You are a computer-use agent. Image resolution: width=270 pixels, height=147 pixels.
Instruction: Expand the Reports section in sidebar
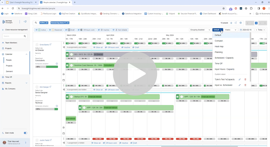pos(26,83)
